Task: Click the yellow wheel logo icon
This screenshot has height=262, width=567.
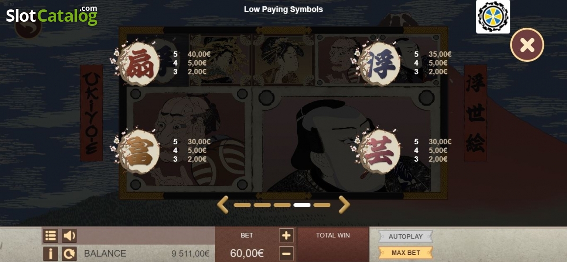Action: 493,16
